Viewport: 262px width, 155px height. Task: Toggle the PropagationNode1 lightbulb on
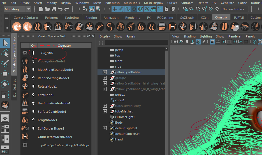click(x=33, y=61)
